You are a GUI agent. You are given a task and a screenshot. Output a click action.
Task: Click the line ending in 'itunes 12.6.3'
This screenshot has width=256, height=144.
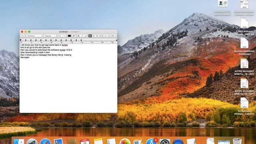point(46,50)
